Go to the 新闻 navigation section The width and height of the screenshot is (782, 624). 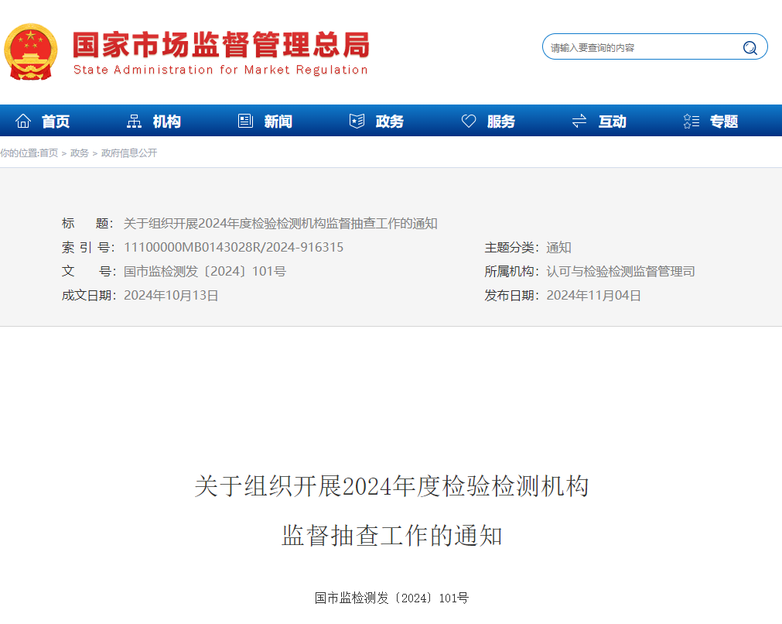tap(278, 122)
